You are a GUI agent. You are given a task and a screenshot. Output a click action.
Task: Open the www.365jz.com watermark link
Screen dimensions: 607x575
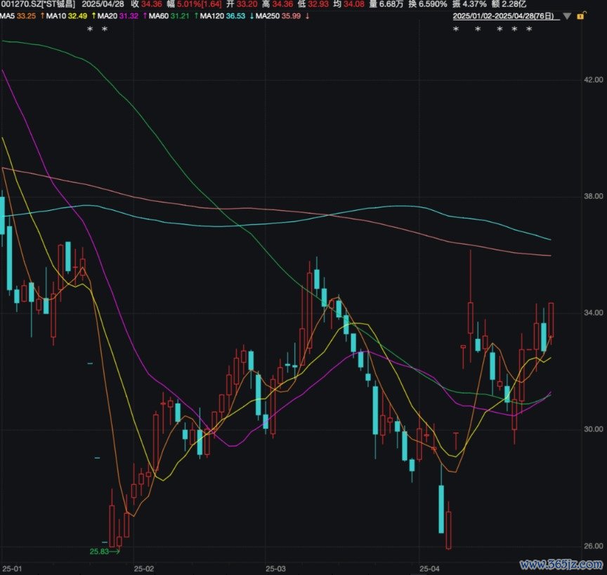pos(561,564)
